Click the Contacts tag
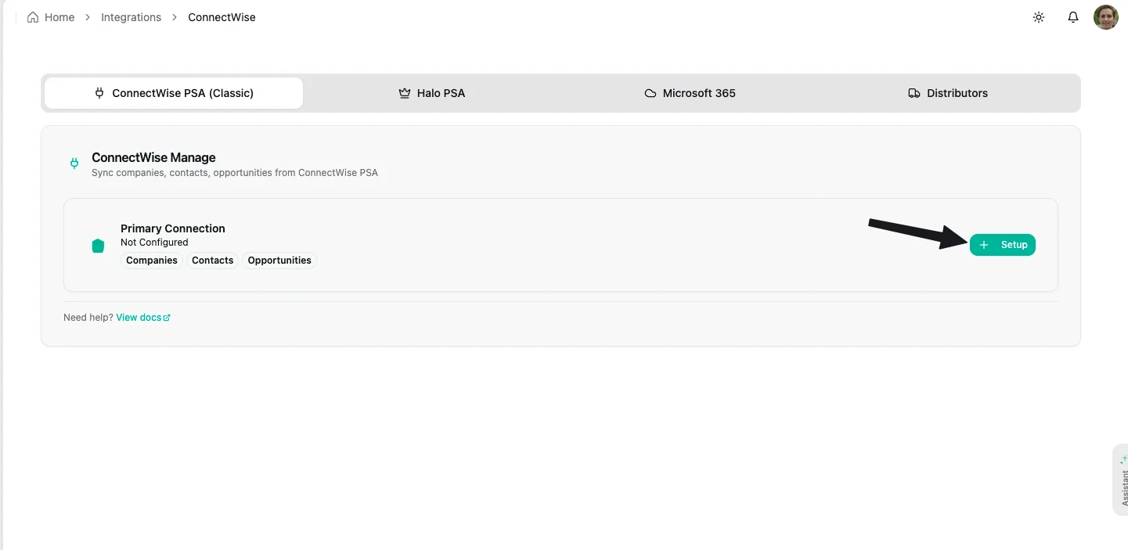1128x550 pixels. point(213,261)
